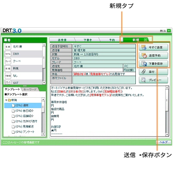The width and height of the screenshot is (173, 173).
Task: Click the paperclip icon on 添付
Action: tap(144, 72)
